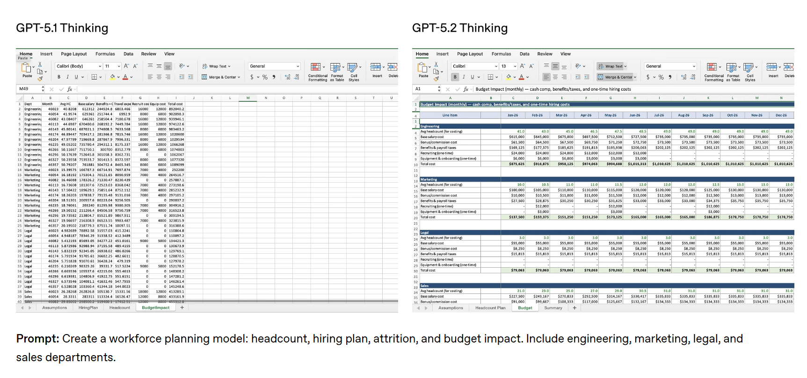This screenshot has height=378, width=807.
Task: Click the increase indent icon in right ribbon
Action: (x=587, y=77)
